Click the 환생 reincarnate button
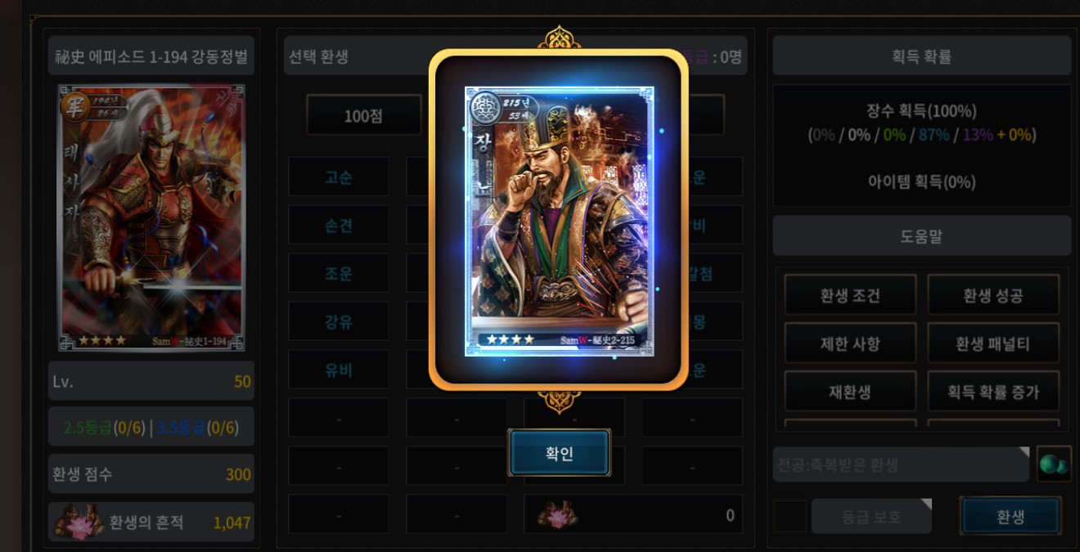1080x552 pixels. pyautogui.click(x=1010, y=516)
